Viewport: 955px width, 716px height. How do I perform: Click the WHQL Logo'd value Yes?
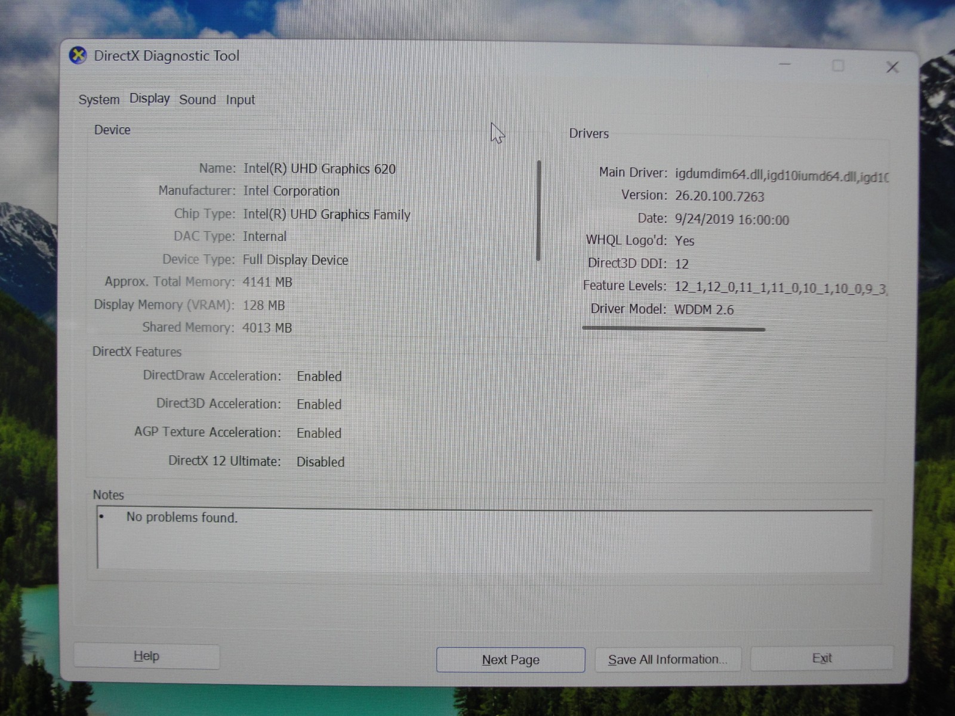(685, 241)
